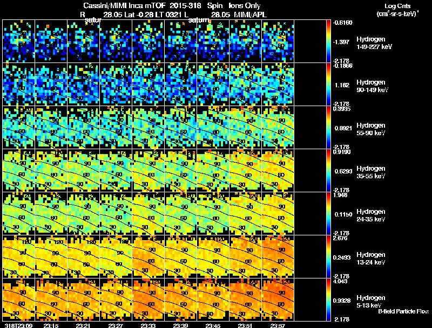Image resolution: width=432 pixels, height=328 pixels.
Task: Click the 0.8921 color scale value
Action: [x=343, y=128]
